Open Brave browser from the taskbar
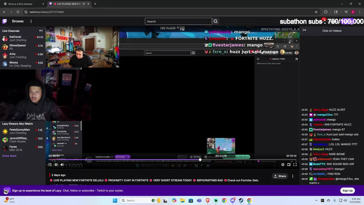Screen dimensions: 364x205 (x=208, y=200)
